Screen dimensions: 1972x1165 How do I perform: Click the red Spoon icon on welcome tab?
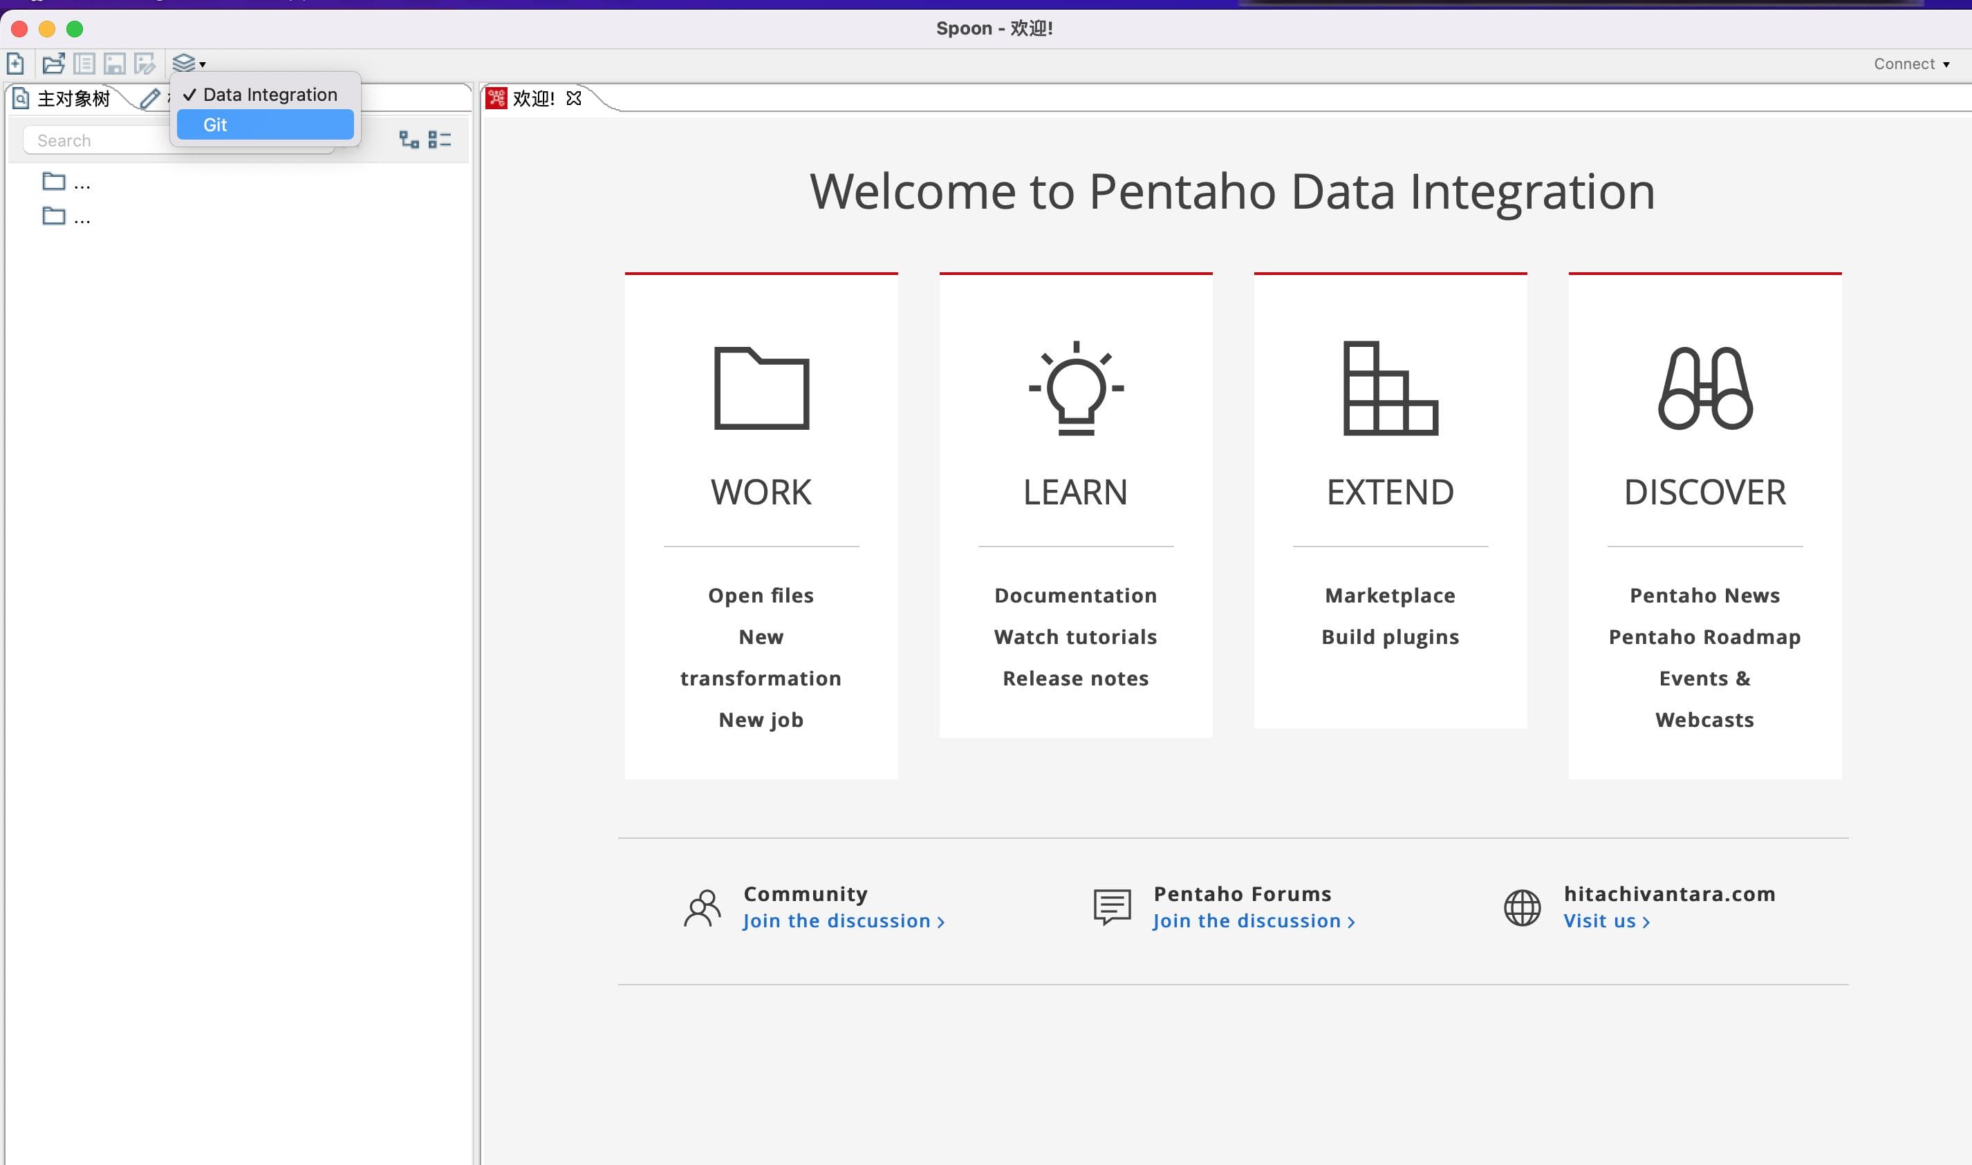[496, 98]
